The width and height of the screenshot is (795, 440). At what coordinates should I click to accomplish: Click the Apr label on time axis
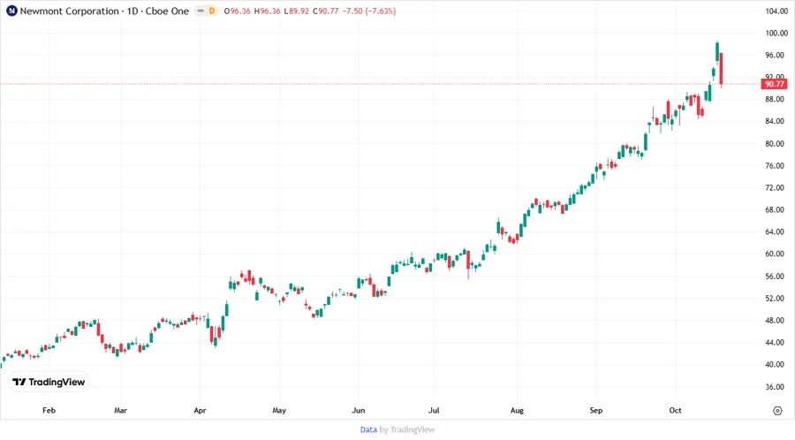[200, 410]
